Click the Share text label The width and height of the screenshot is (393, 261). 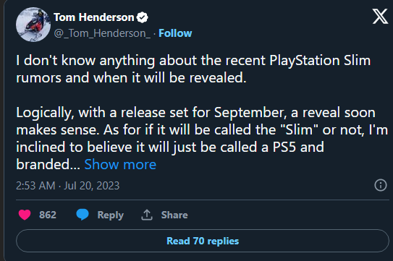tap(174, 215)
